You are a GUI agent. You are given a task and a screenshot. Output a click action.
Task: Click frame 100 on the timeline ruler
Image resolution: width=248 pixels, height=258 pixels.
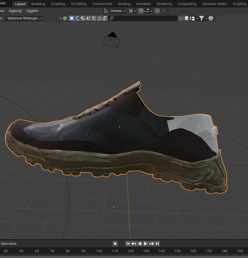(99, 251)
